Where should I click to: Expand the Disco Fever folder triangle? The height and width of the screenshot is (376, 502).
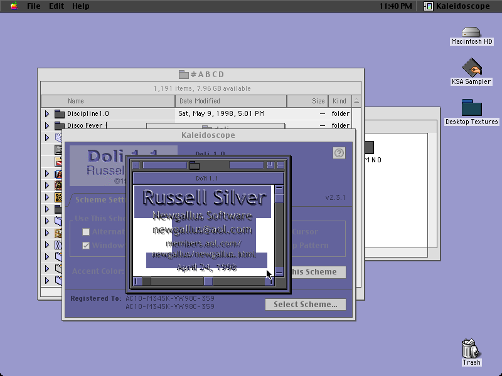(46, 125)
